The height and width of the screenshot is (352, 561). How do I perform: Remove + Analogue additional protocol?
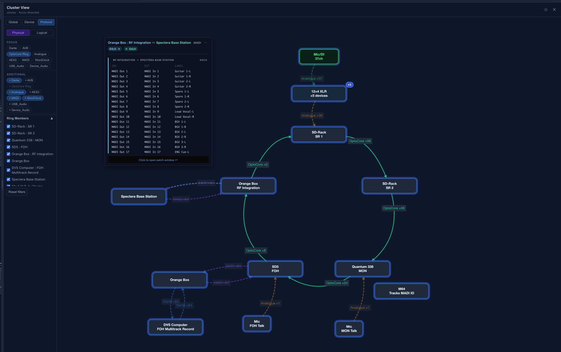(x=16, y=92)
